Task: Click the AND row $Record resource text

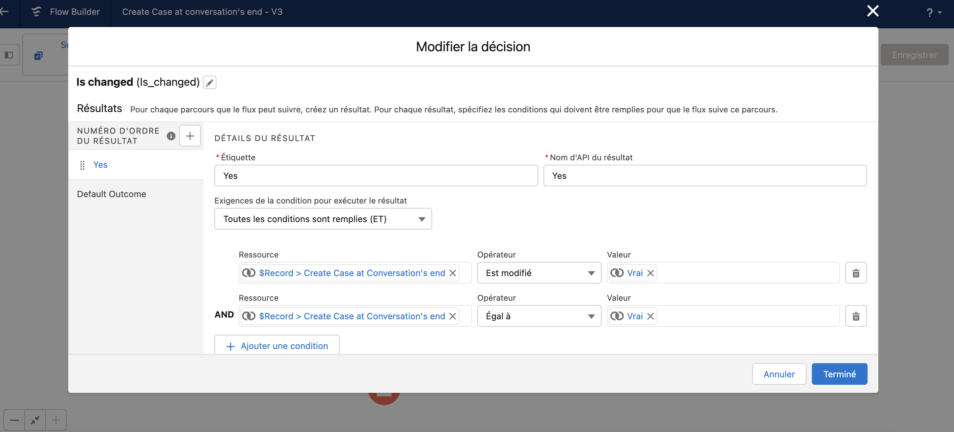Action: coord(352,316)
